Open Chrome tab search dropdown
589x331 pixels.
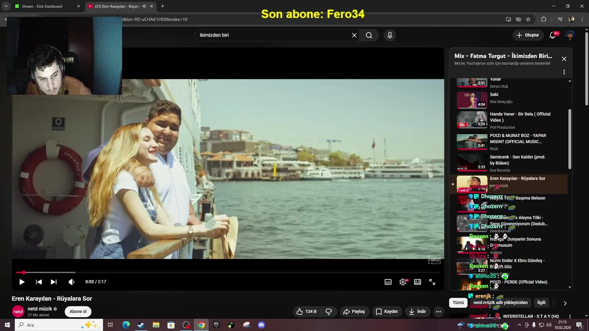point(6,6)
